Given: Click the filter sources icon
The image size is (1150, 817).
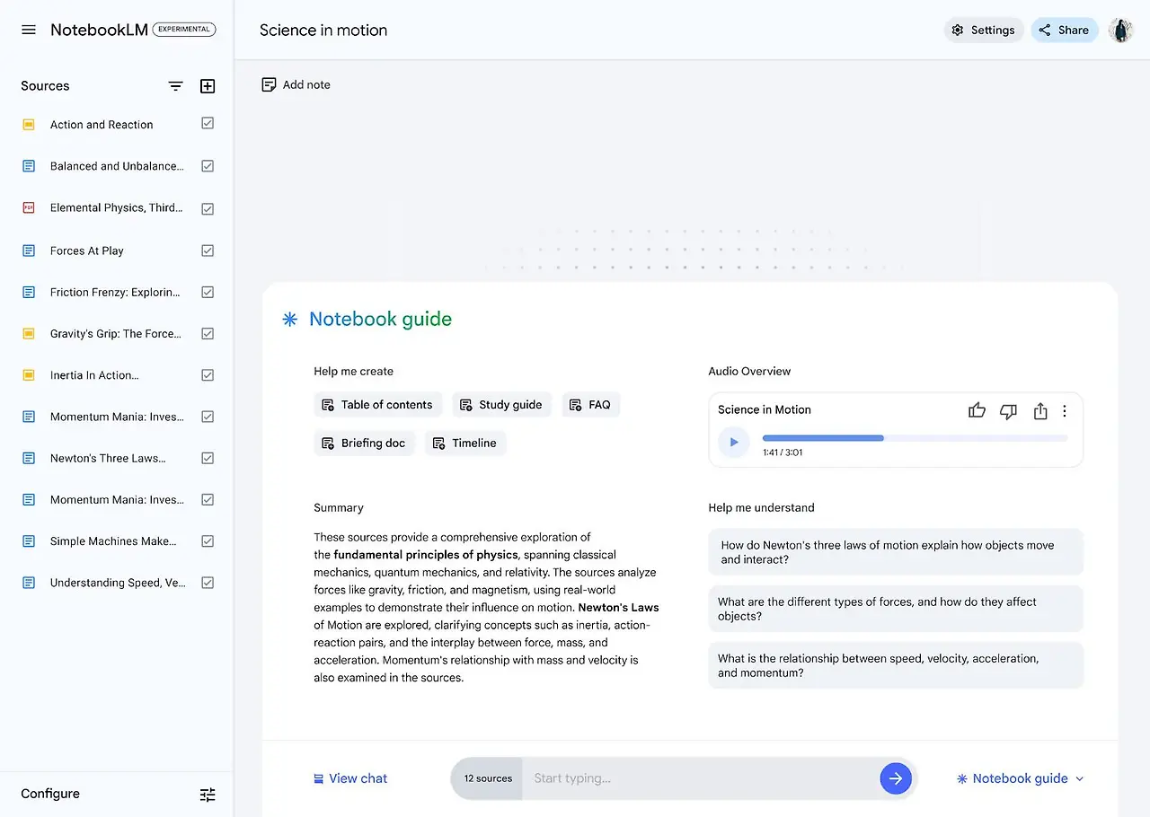Looking at the screenshot, I should (176, 86).
